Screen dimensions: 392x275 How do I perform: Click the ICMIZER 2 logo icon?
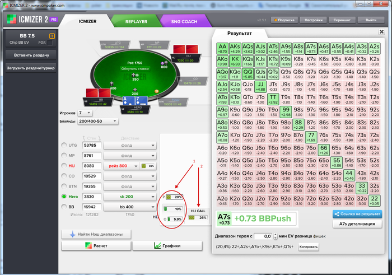pyautogui.click(x=12, y=19)
